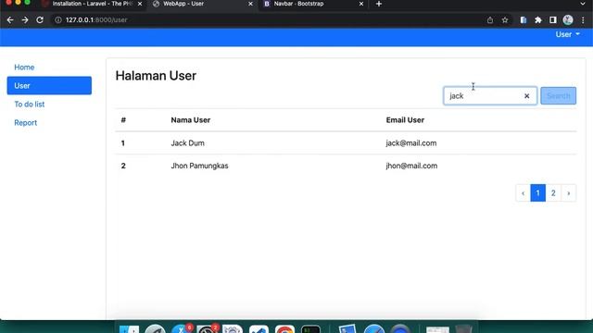Screen dimensions: 593x333
Task: Open Chrome from the Dock
Action: click(284, 329)
